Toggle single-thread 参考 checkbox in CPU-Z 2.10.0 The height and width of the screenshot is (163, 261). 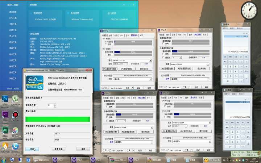(106, 45)
